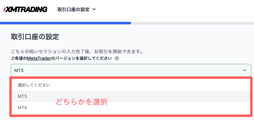Collapse the MT5 dropdown using its chevron arrow

244,70
